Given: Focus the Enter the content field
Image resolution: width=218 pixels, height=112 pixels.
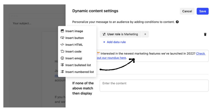Looking at the screenshot, I should pos(154,85).
